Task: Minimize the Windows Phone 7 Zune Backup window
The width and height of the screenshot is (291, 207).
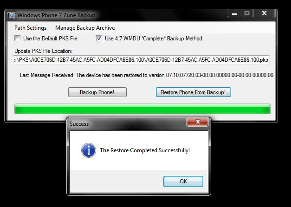Action: click(234, 13)
